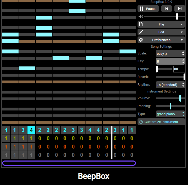Jump to the next bar
Screen dimensions: 188x185
click(180, 9)
